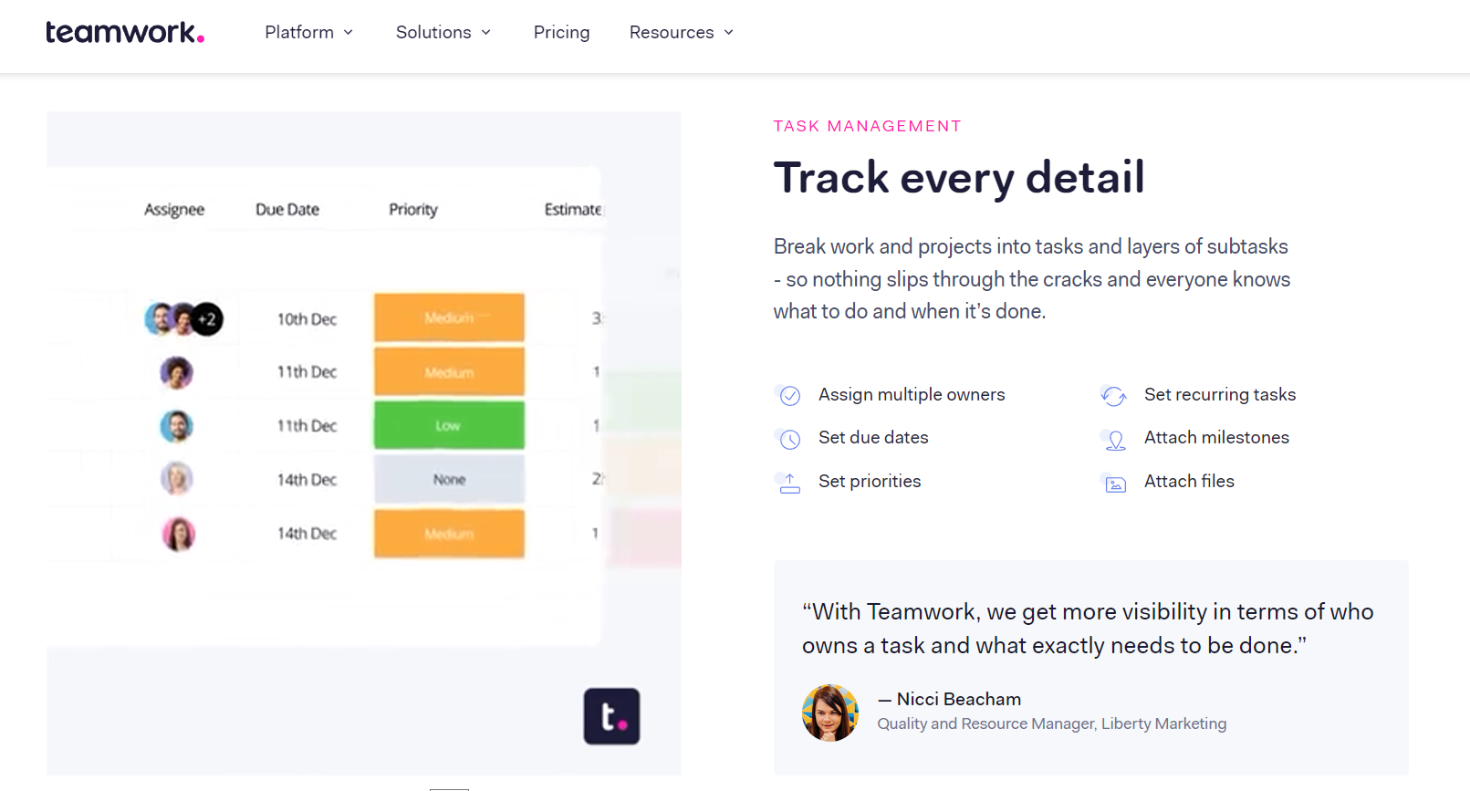
Task: Click the Assign multiple owners checkmark icon
Action: pos(788,395)
